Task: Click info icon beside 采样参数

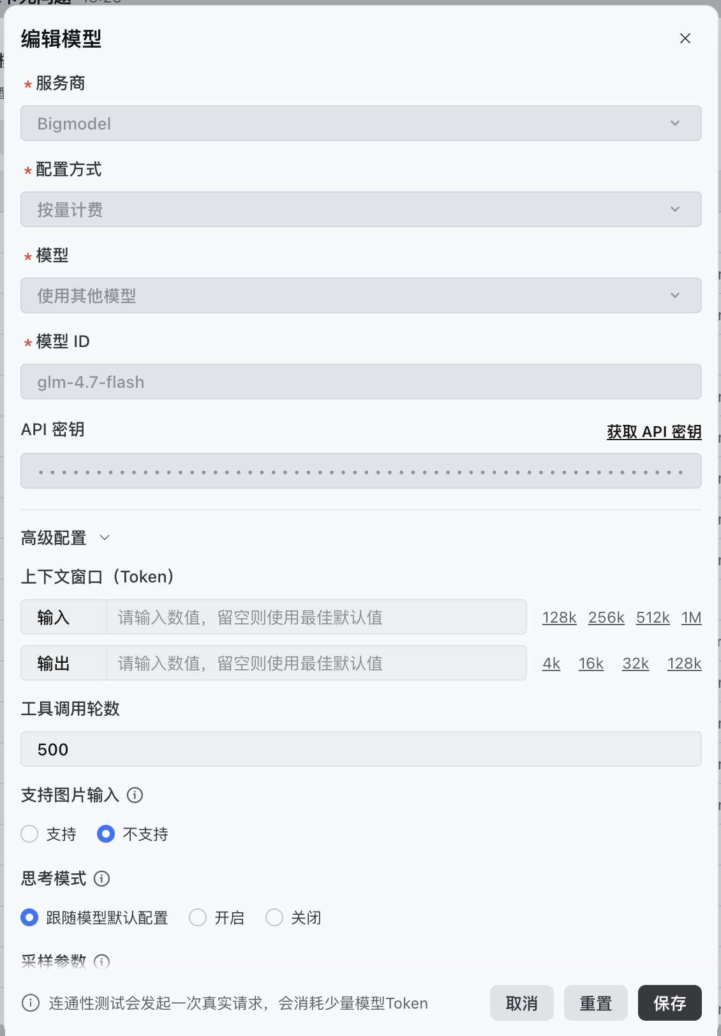Action: click(x=102, y=961)
